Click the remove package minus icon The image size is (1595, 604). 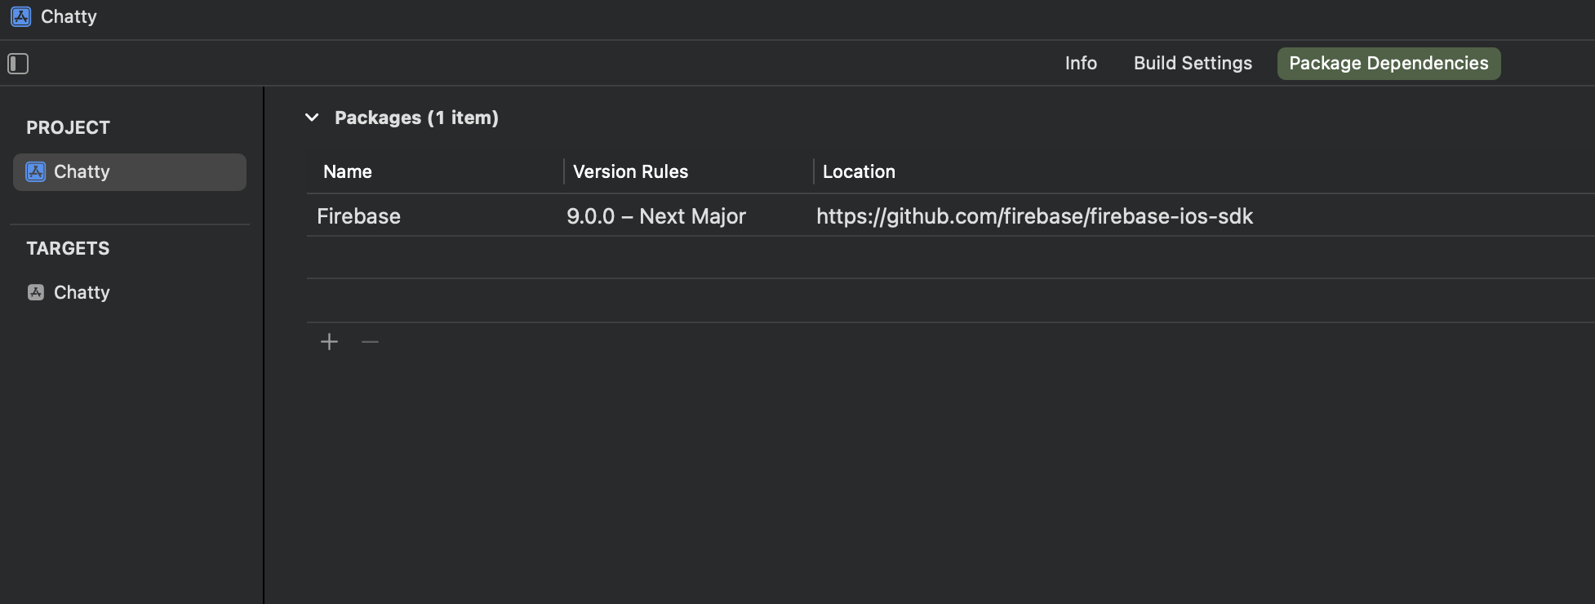tap(370, 342)
